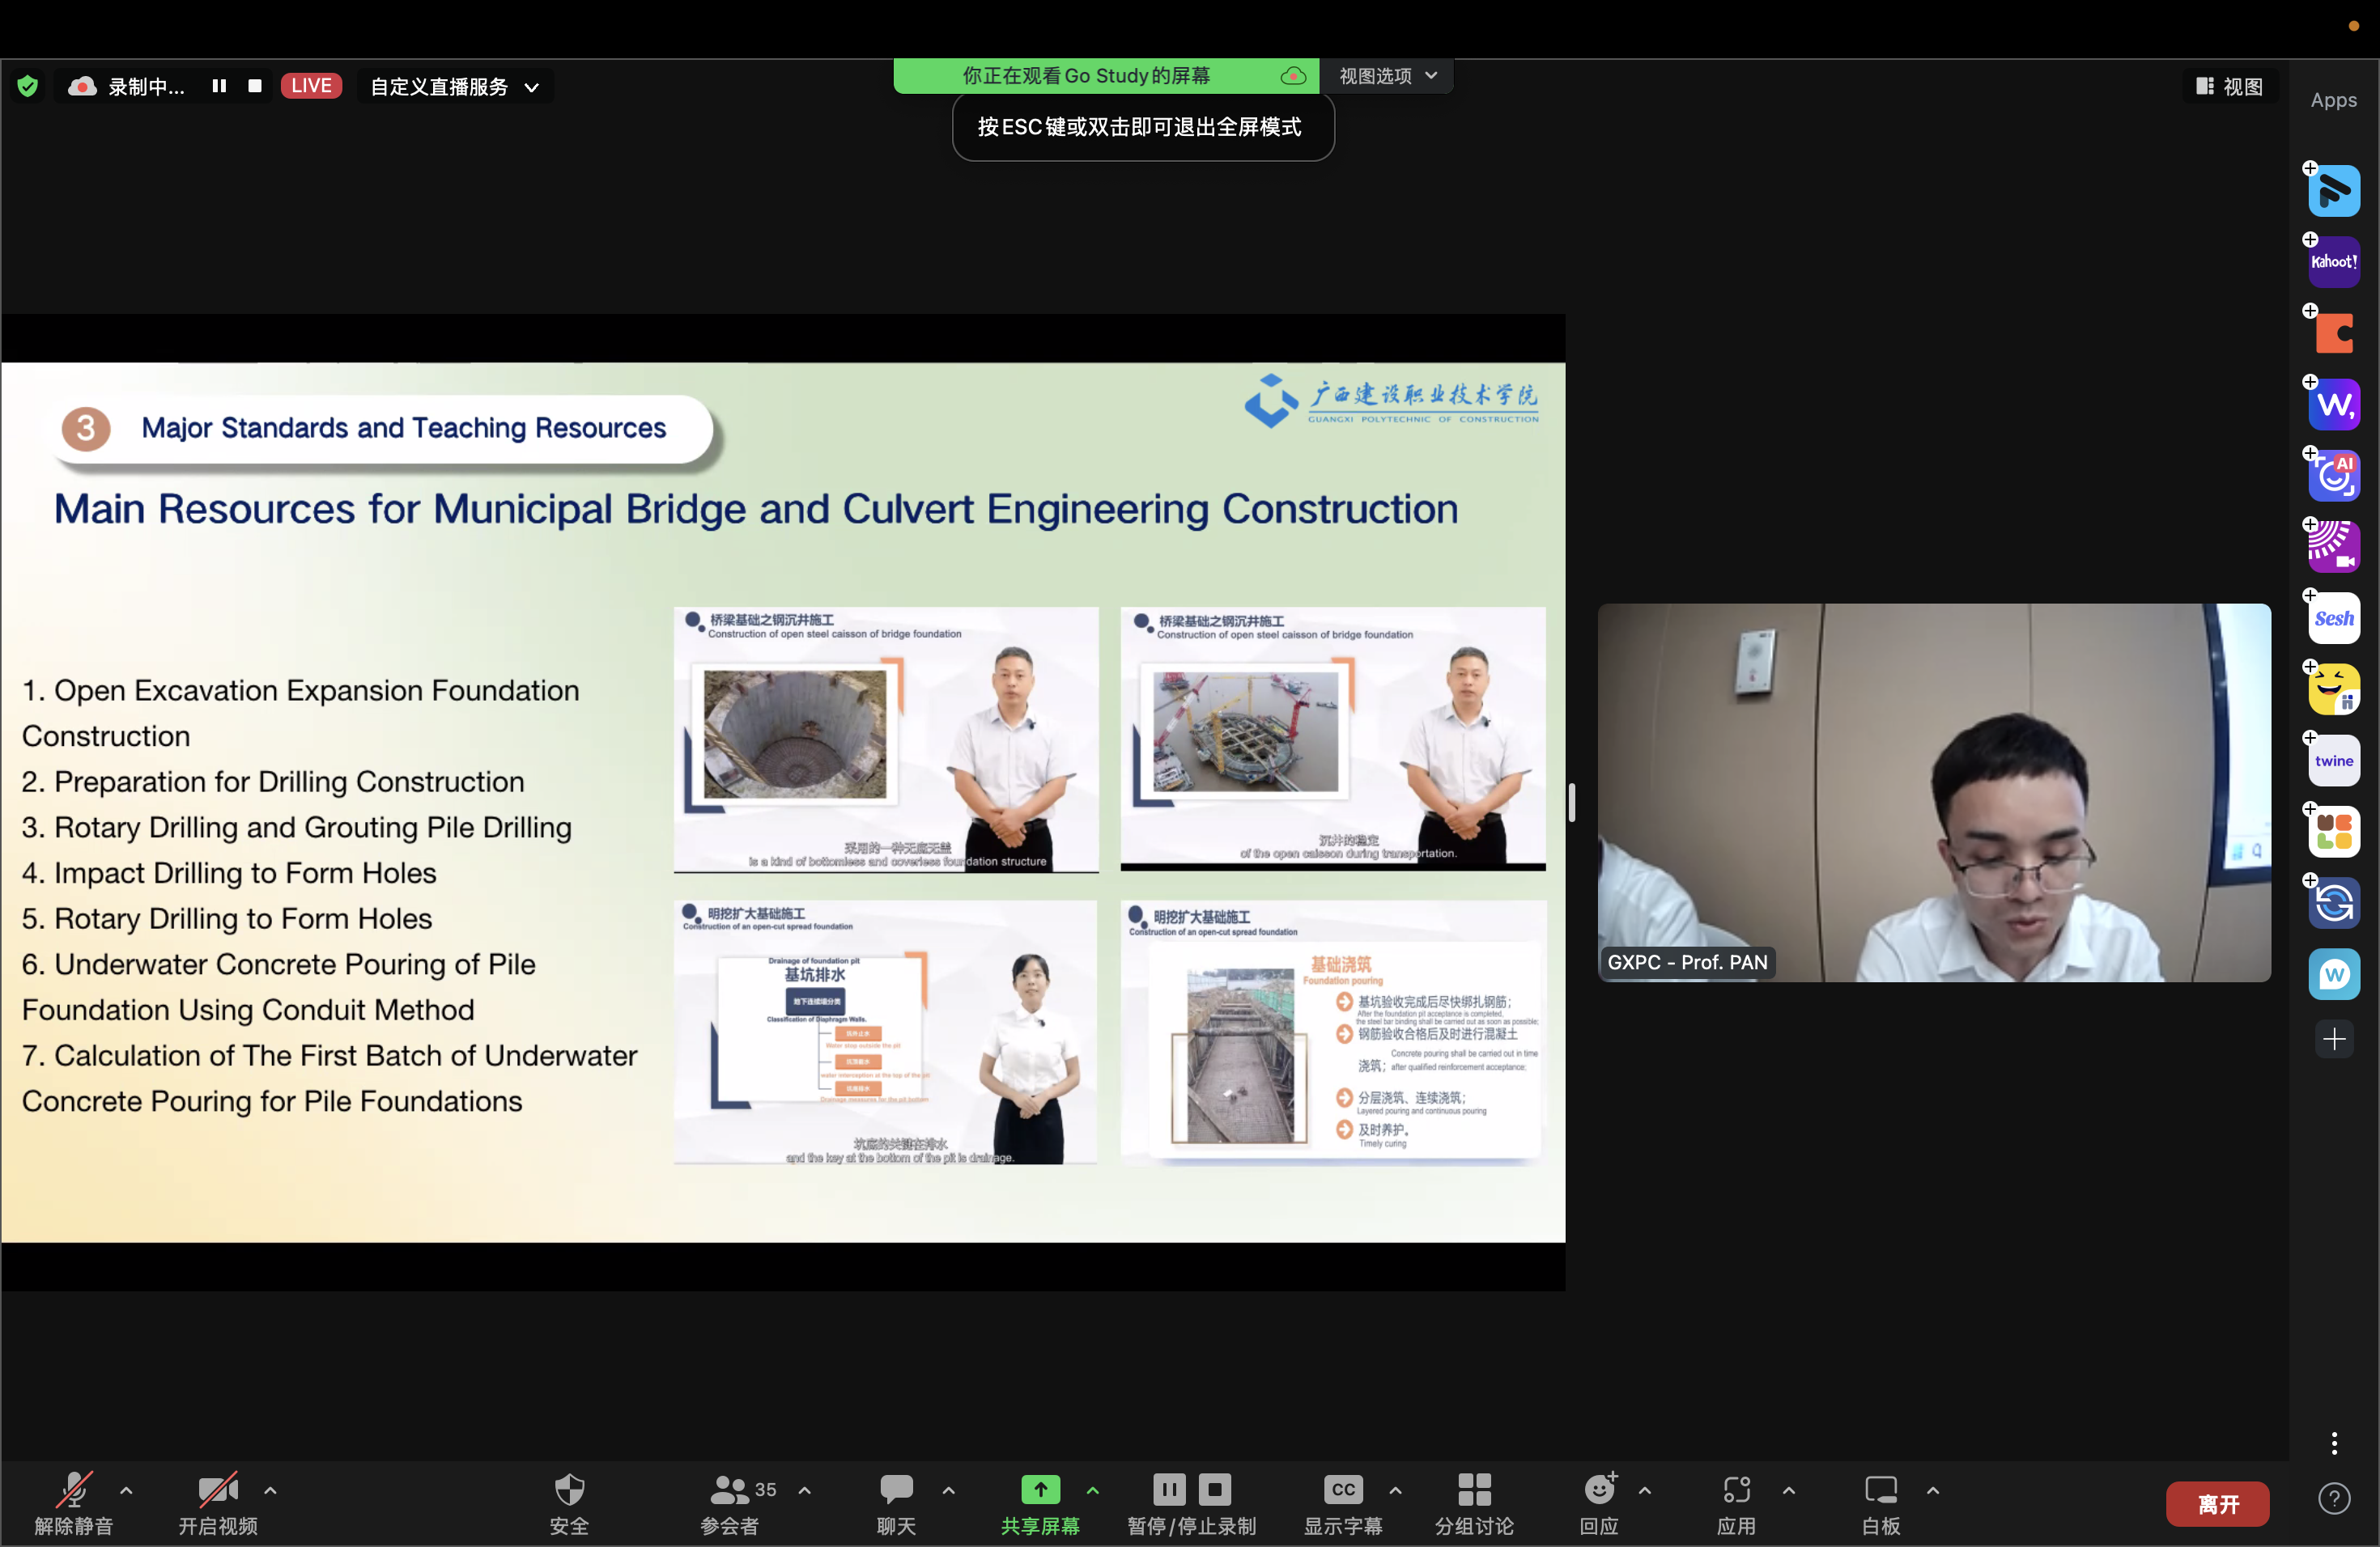Click the red Leave (离开) button
The image size is (2380, 1547).
point(2217,1504)
